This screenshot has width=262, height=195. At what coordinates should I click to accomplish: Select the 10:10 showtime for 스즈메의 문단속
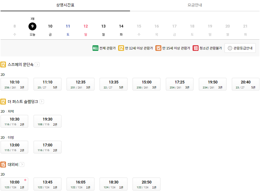pyautogui.click(x=14, y=84)
